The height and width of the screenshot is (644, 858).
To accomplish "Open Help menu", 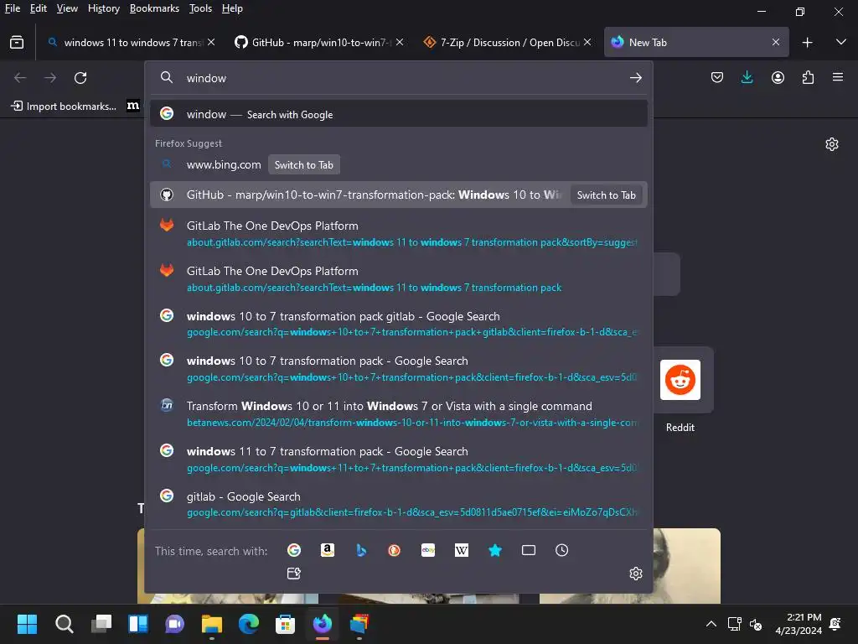I will coord(232,8).
